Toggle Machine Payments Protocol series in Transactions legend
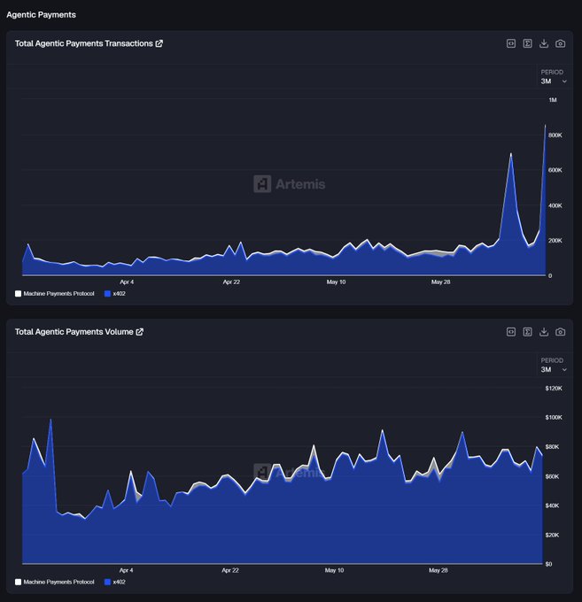582x602 pixels. point(55,294)
